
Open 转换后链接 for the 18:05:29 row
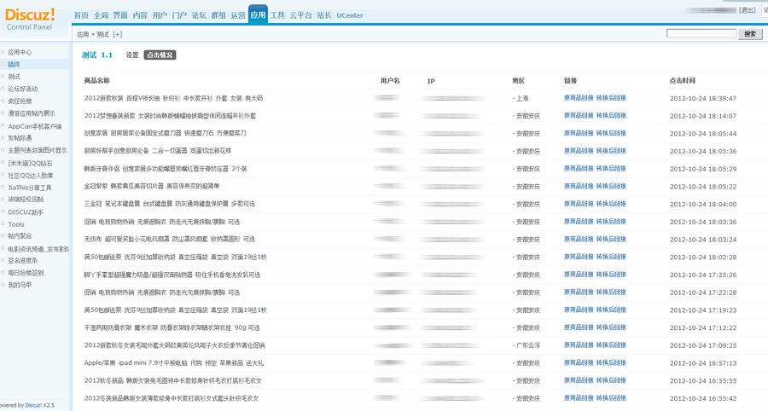pyautogui.click(x=611, y=168)
